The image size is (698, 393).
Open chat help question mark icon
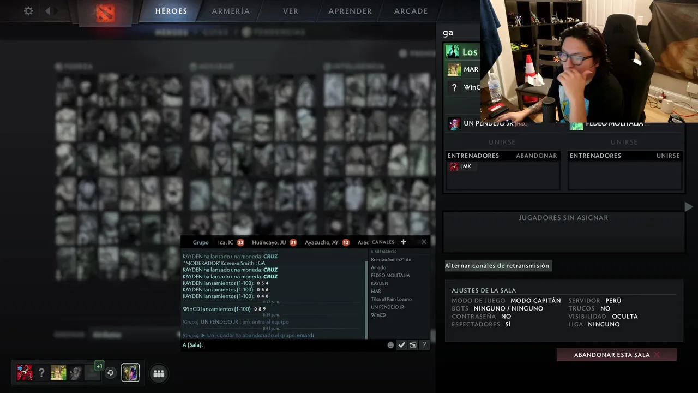coord(424,345)
